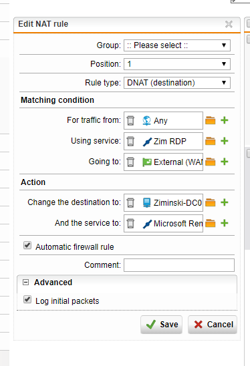Add new target service with plus icon
This screenshot has width=250, height=366.
(225, 223)
